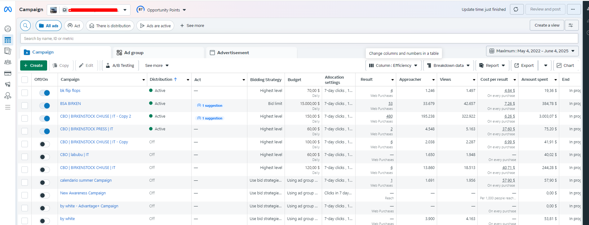This screenshot has width=589, height=225.
Task: Open account overview gauge icon
Action: pos(8,29)
